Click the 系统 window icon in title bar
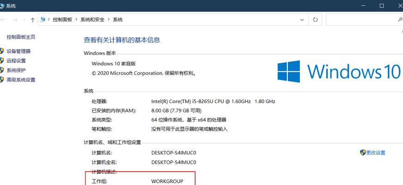This screenshot has width=403, height=185. 3,6
